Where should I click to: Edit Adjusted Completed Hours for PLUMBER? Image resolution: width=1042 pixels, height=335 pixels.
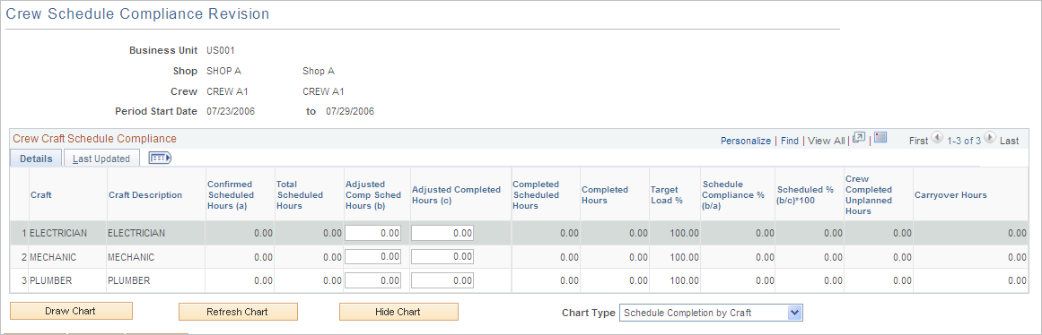[x=442, y=280]
